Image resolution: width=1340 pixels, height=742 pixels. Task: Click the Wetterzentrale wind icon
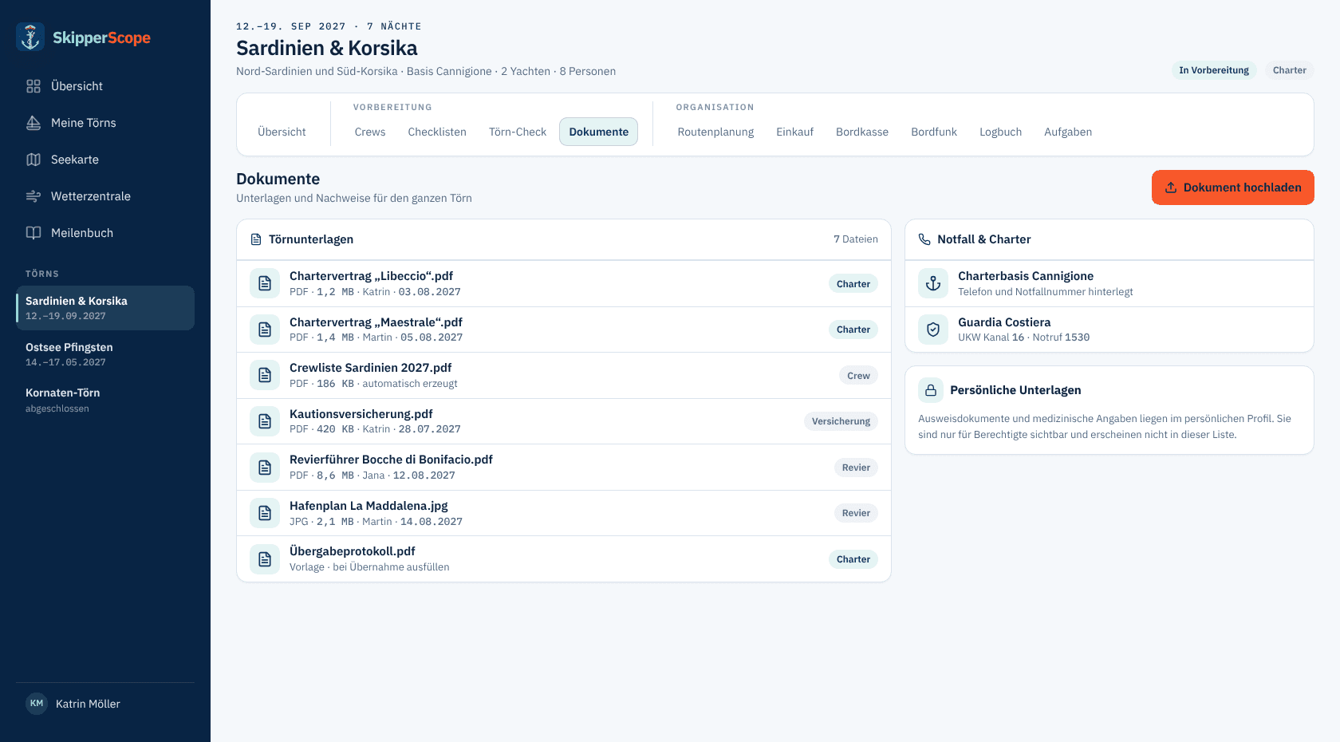coord(33,196)
